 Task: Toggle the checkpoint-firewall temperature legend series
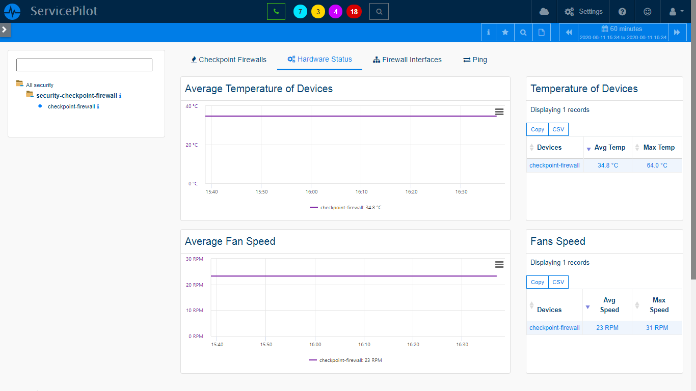coord(346,208)
